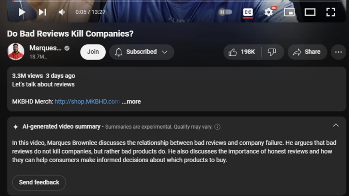Mute the video volume
The image size is (349, 196).
(62, 12)
